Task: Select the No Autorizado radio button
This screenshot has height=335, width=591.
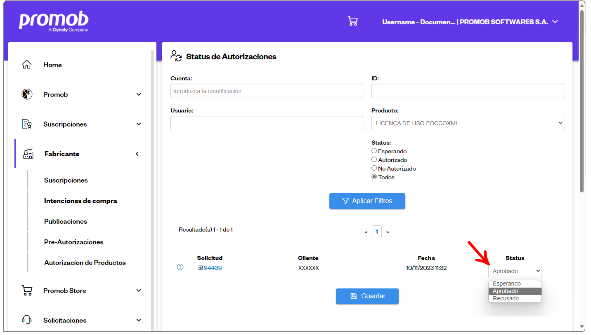Action: point(374,168)
